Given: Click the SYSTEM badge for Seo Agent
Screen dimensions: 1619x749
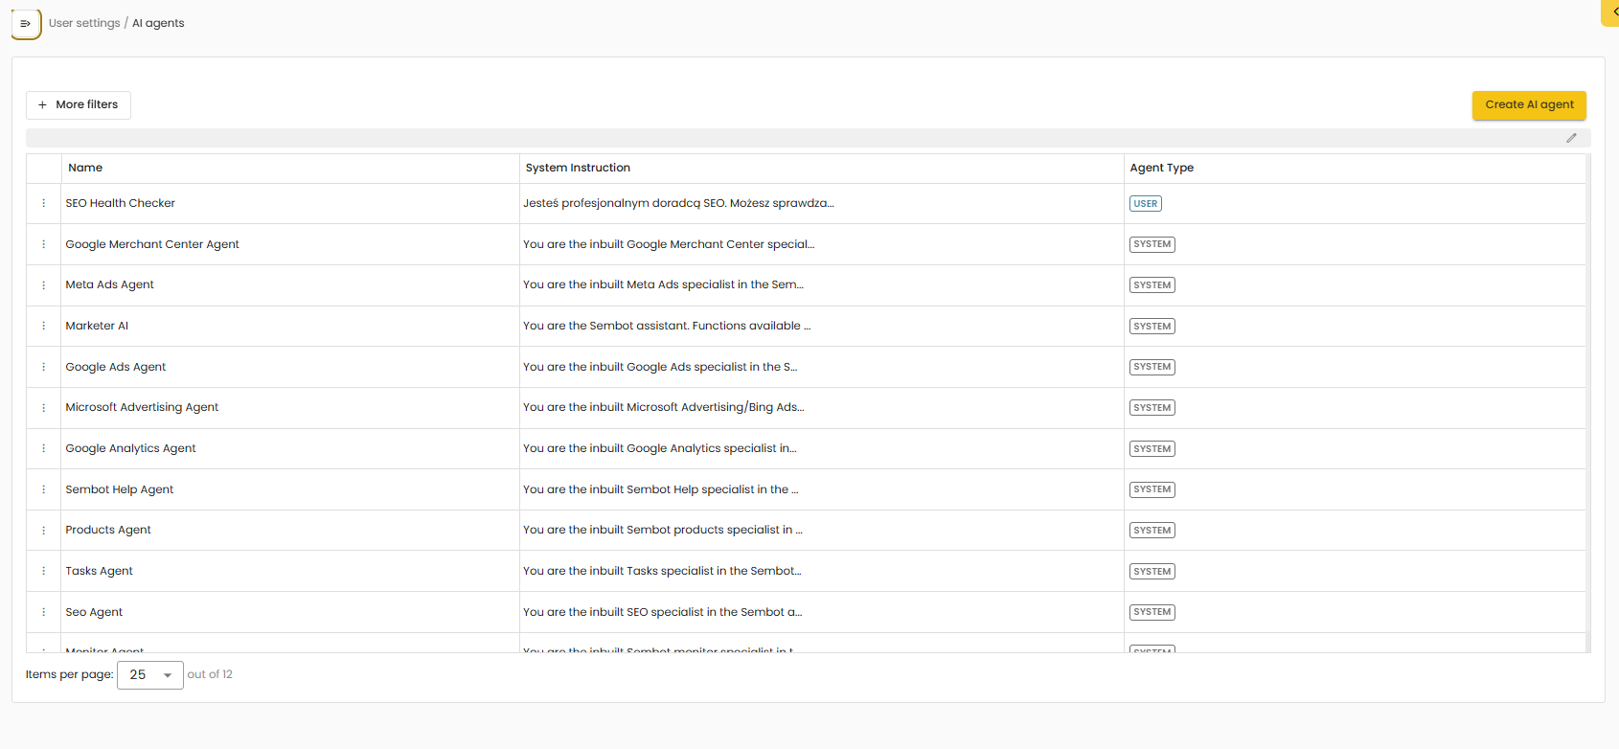Looking at the screenshot, I should coord(1152,612).
